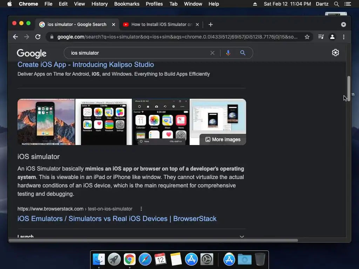The height and width of the screenshot is (269, 359).
Task: Open Notes from the dock
Action: (176, 260)
